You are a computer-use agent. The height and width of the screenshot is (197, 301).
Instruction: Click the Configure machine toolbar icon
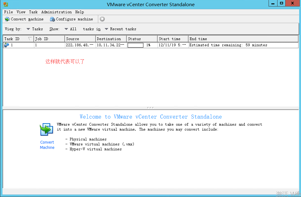pos(53,19)
